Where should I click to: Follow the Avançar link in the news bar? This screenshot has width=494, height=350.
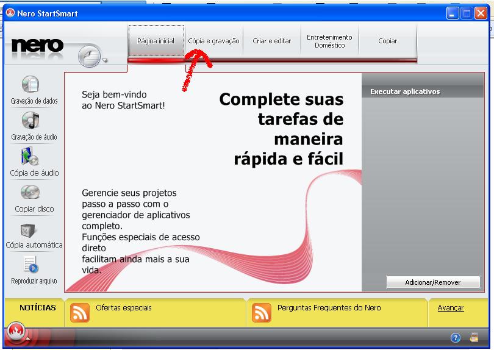(x=451, y=308)
